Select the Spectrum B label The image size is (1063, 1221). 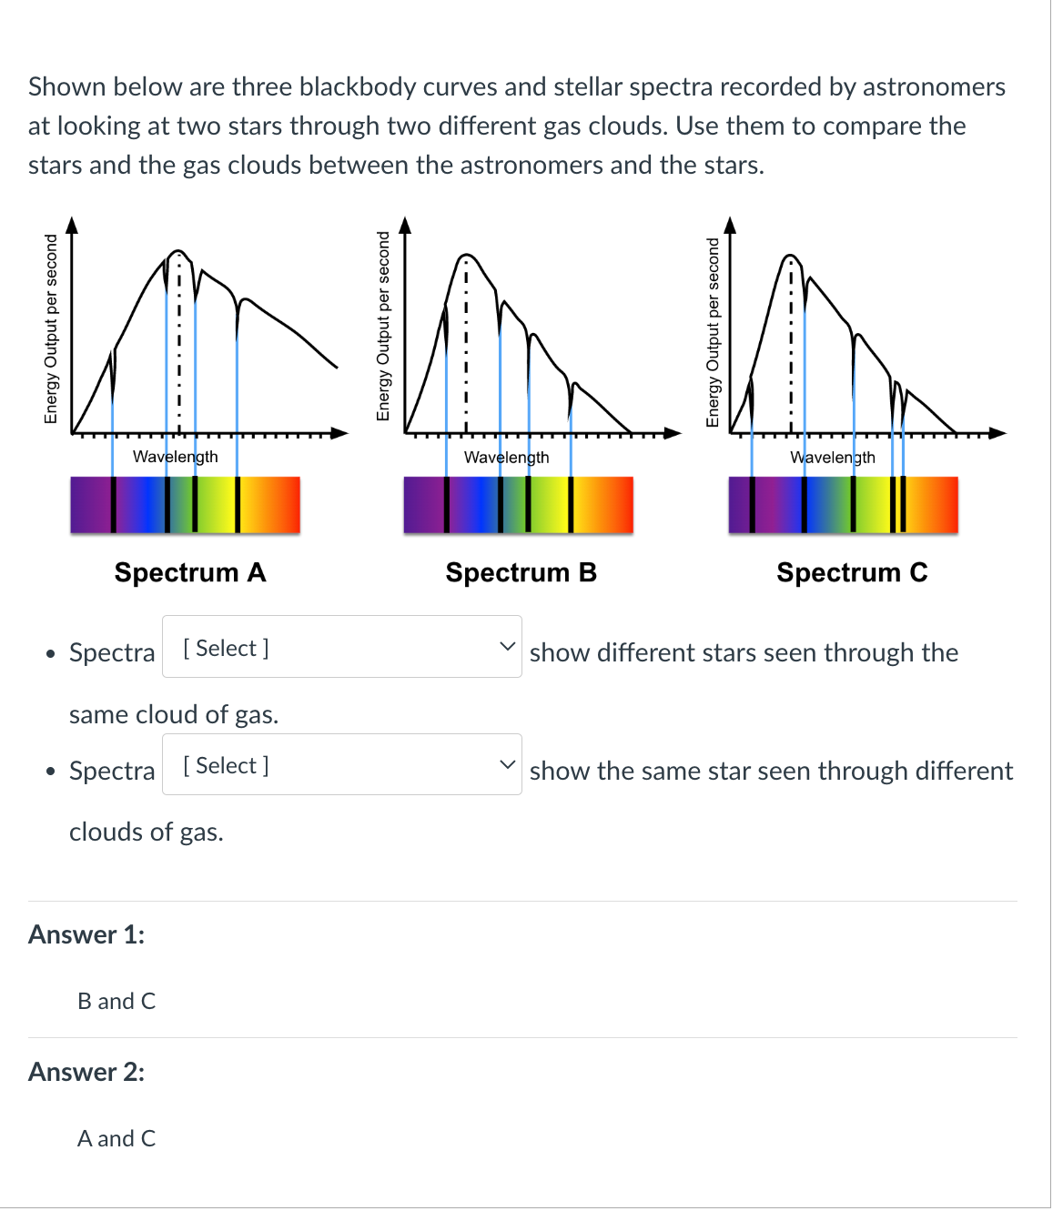tap(521, 572)
